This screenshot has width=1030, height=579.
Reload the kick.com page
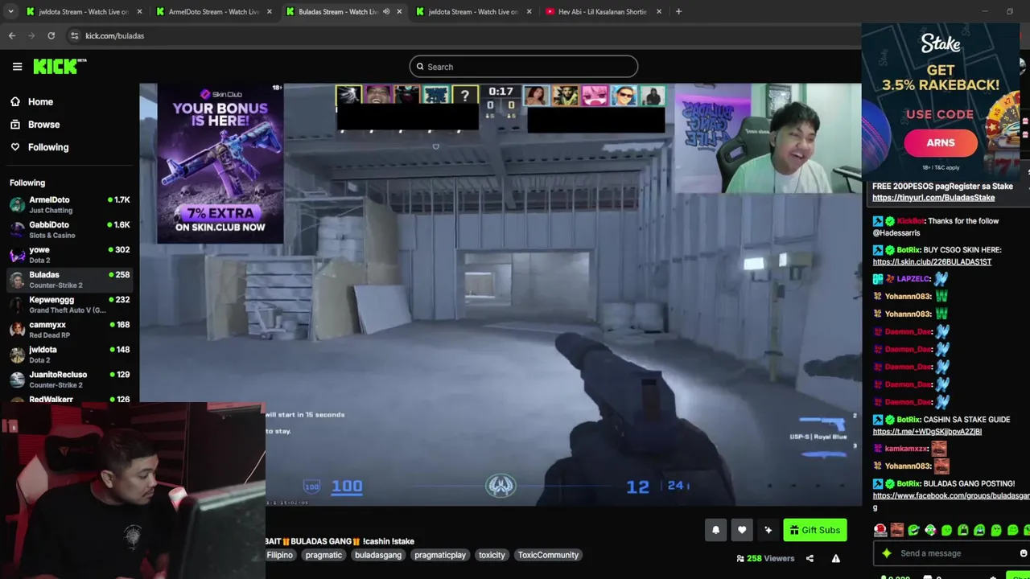click(x=51, y=35)
